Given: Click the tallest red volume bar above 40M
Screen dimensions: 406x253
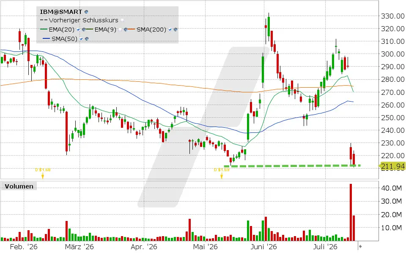Looking at the screenshot, I should pyautogui.click(x=351, y=212).
